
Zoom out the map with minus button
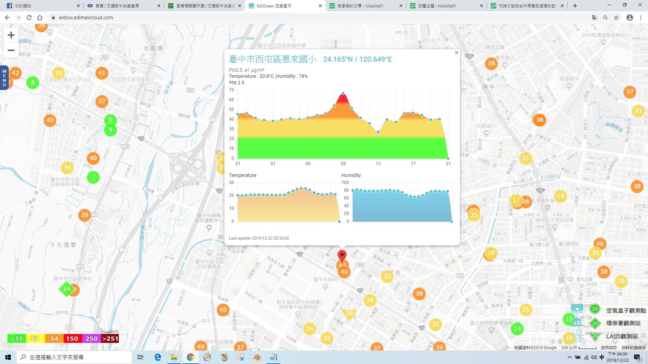(x=11, y=50)
